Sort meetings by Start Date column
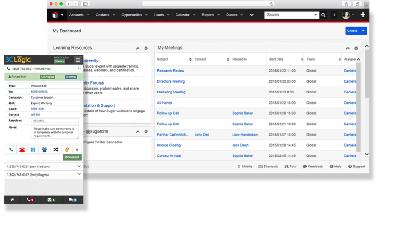This screenshot has height=229, width=403. pos(302,60)
